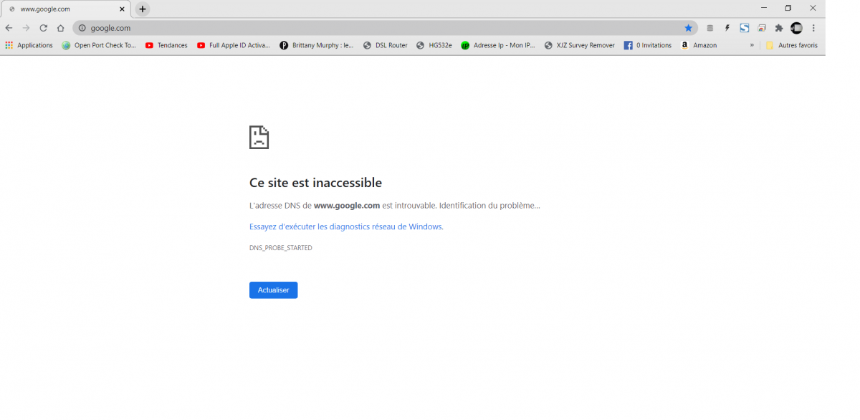Click the blue bookmark star
The image size is (860, 420).
click(688, 28)
